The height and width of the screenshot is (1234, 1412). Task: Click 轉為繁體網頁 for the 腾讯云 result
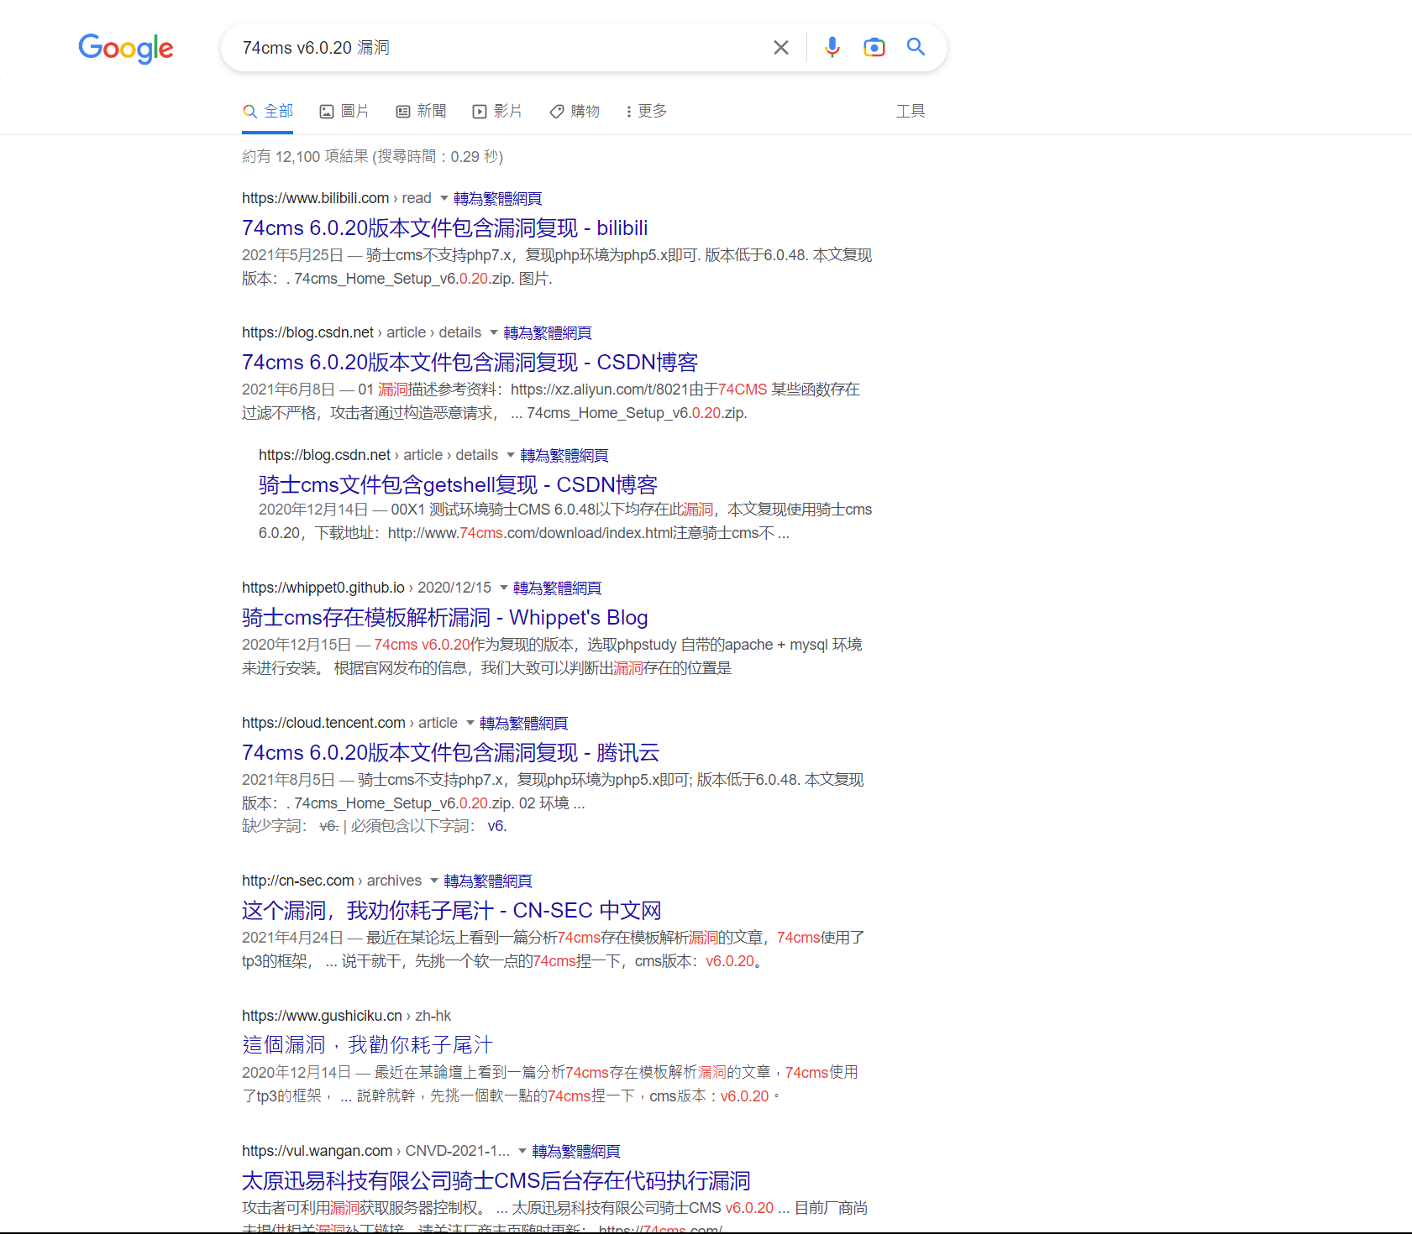coord(523,723)
